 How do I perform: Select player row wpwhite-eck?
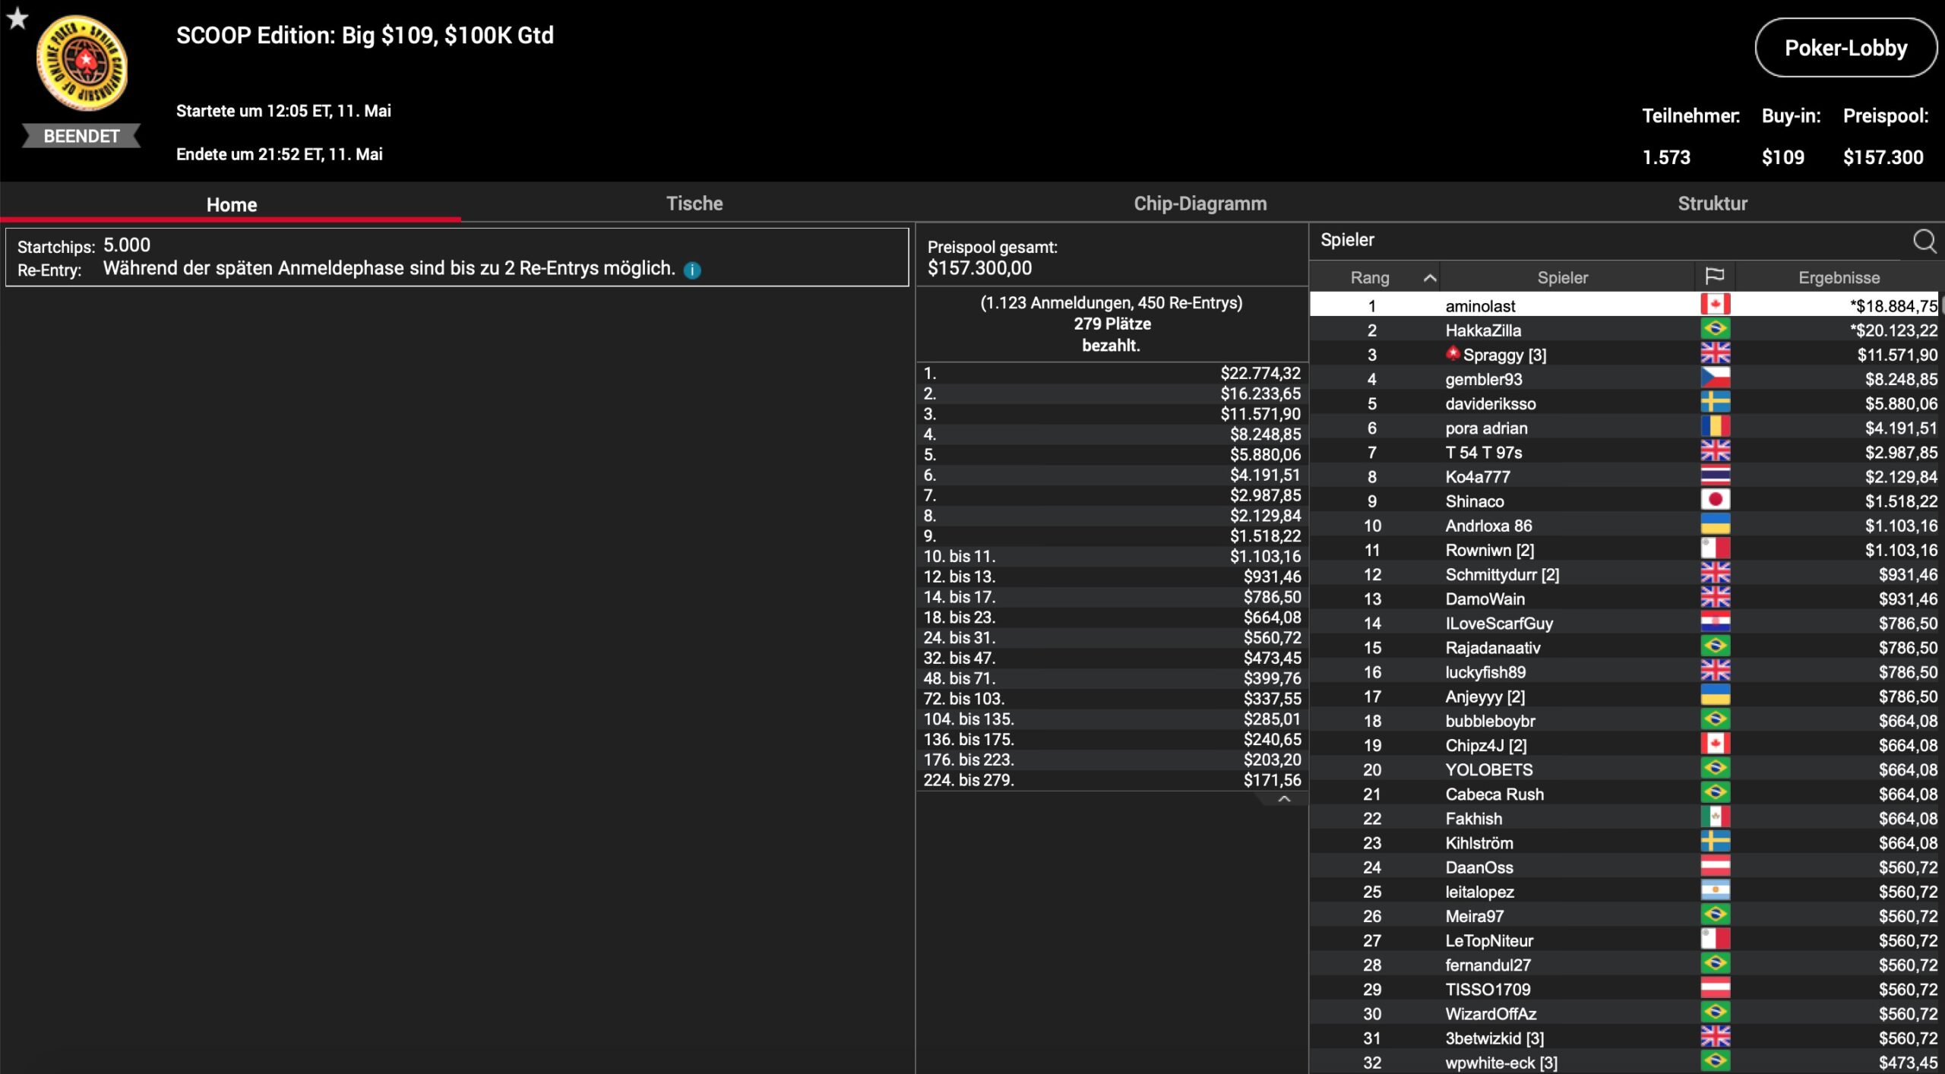tap(1501, 1063)
